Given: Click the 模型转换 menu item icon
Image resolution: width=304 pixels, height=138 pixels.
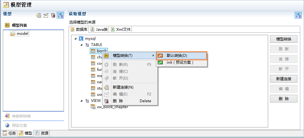Looking at the screenshot, I should [x=106, y=56].
